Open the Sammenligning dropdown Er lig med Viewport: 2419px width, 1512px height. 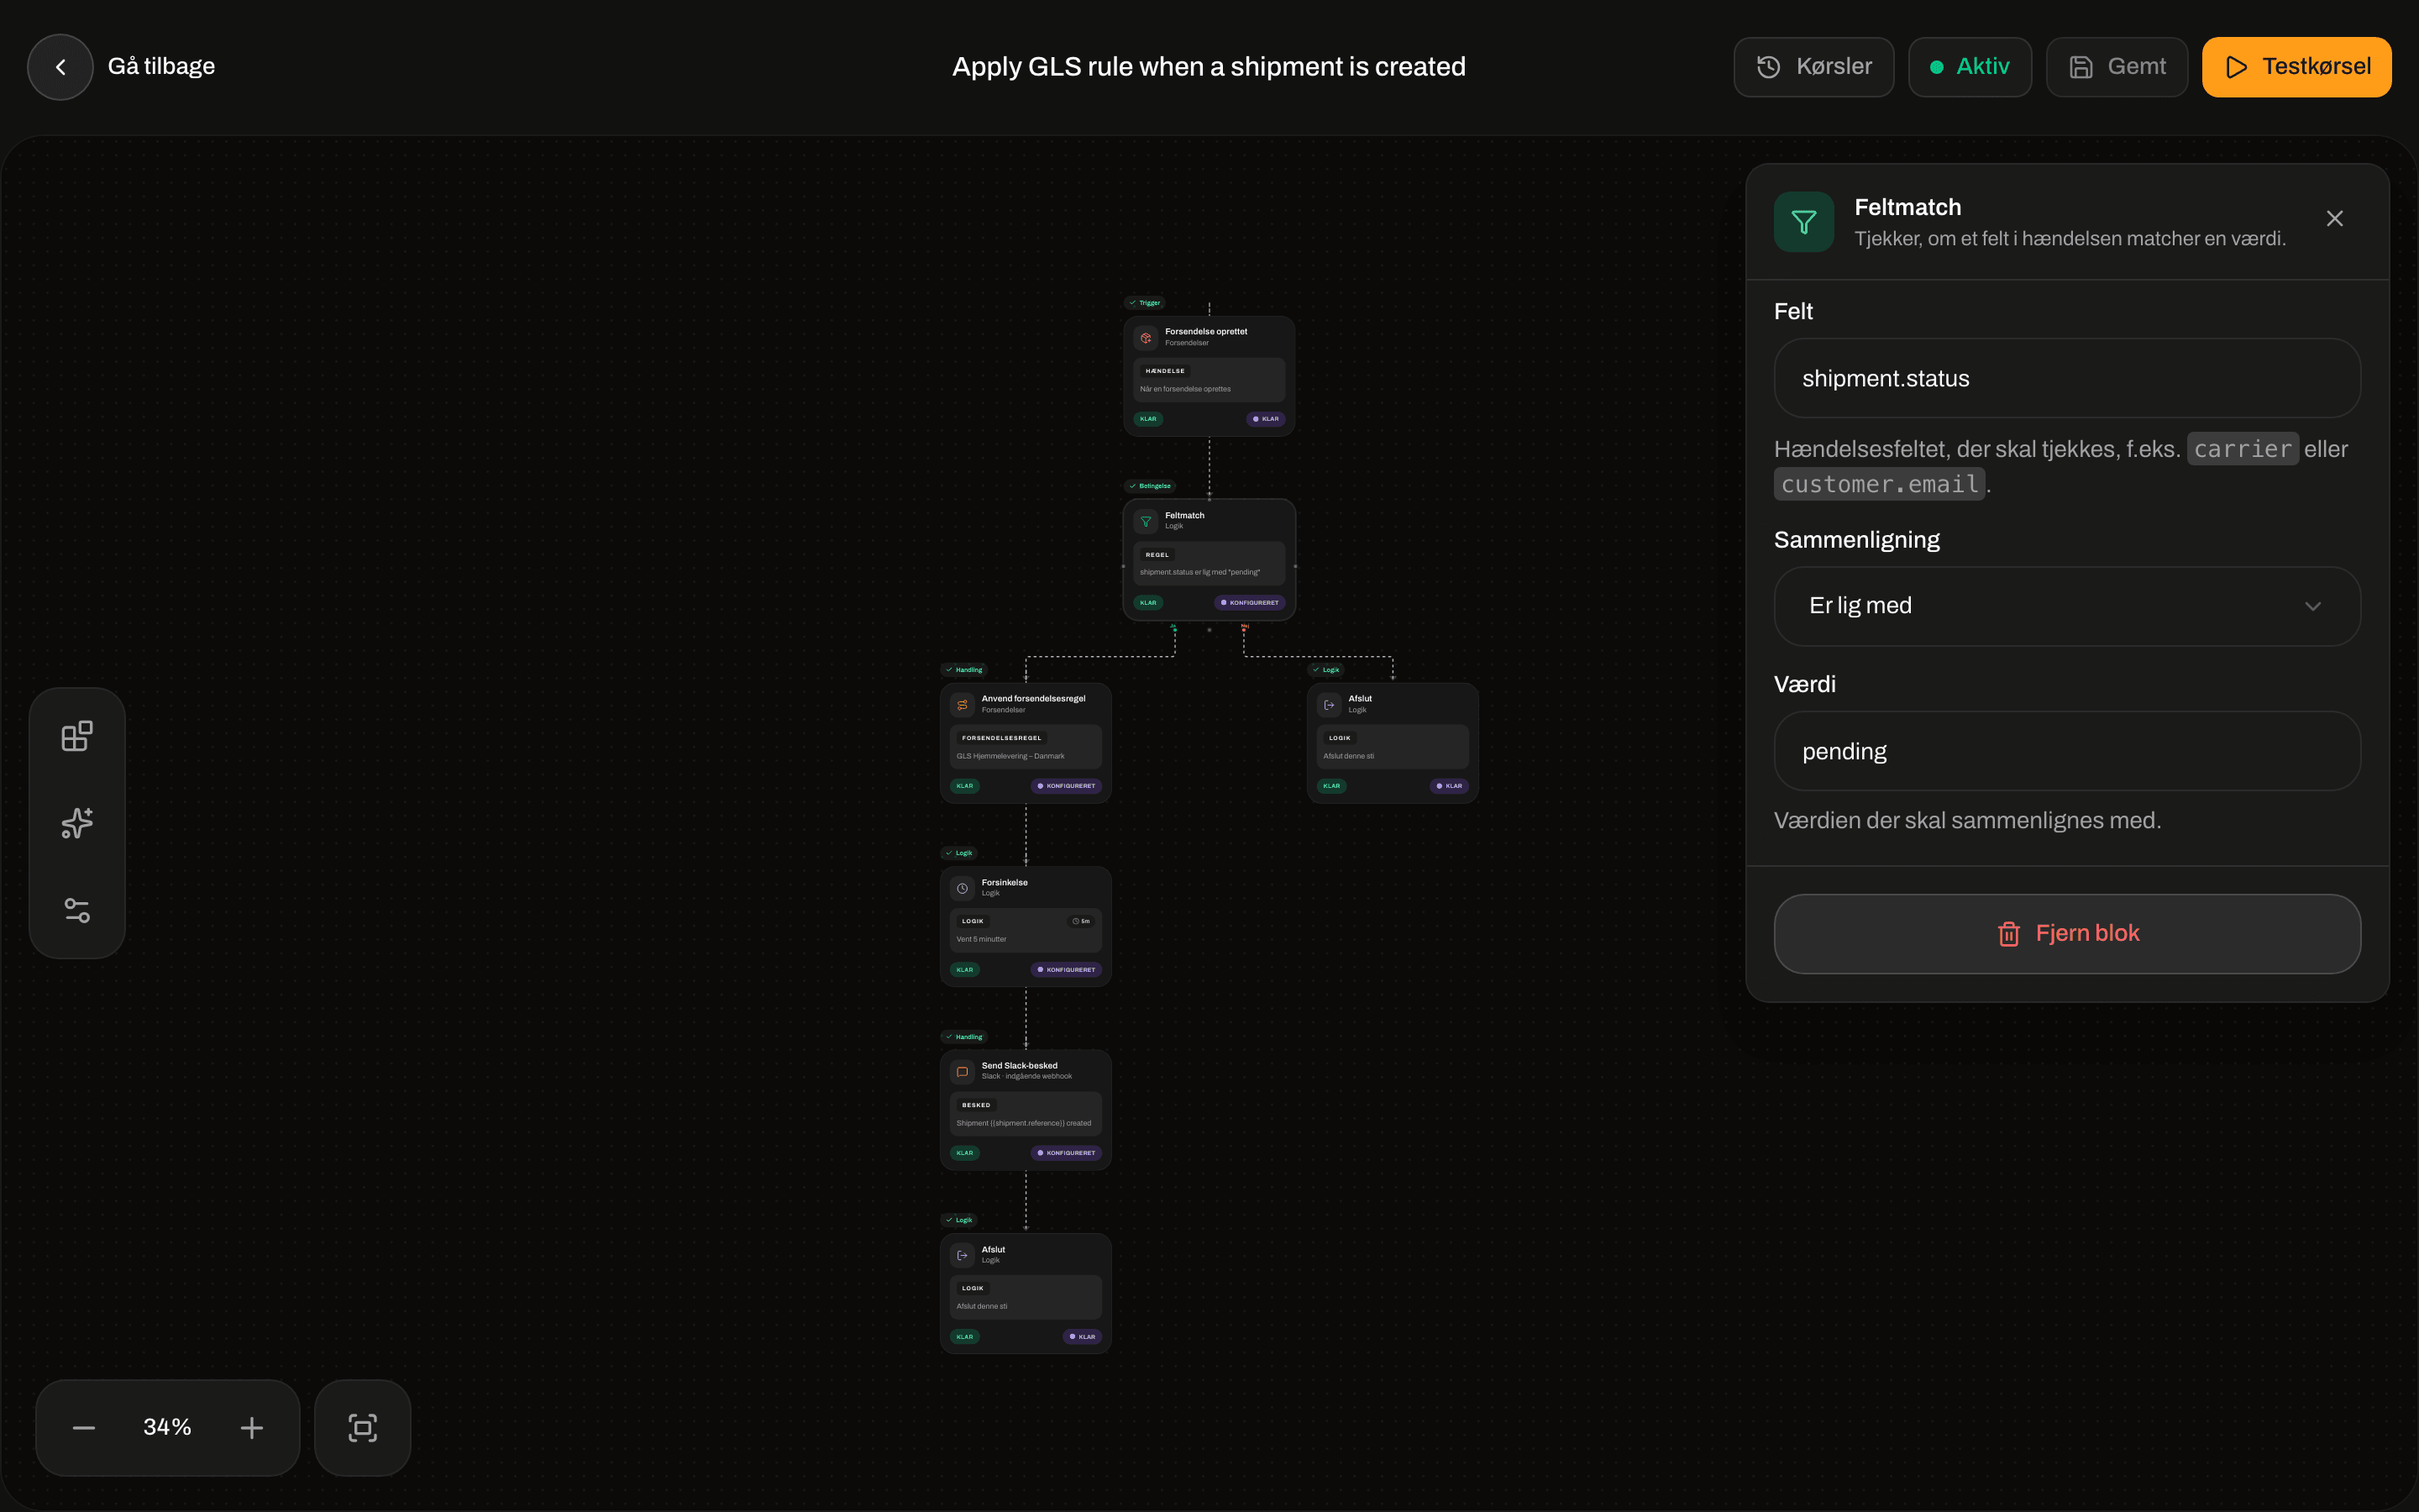pyautogui.click(x=2066, y=606)
